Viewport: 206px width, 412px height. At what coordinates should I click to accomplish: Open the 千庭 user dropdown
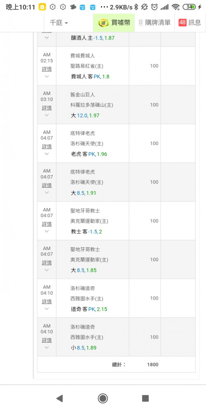tap(59, 23)
